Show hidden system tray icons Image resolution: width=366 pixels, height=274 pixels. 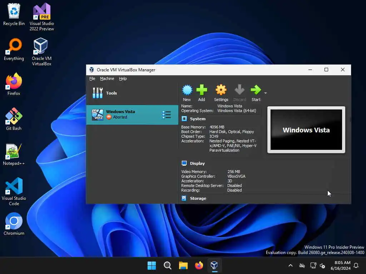(x=291, y=265)
